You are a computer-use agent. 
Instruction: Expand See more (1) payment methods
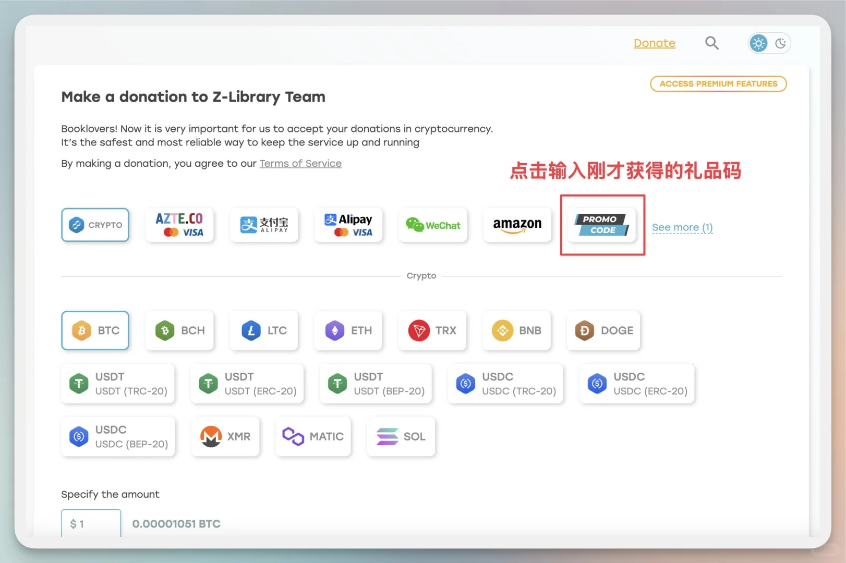click(682, 227)
